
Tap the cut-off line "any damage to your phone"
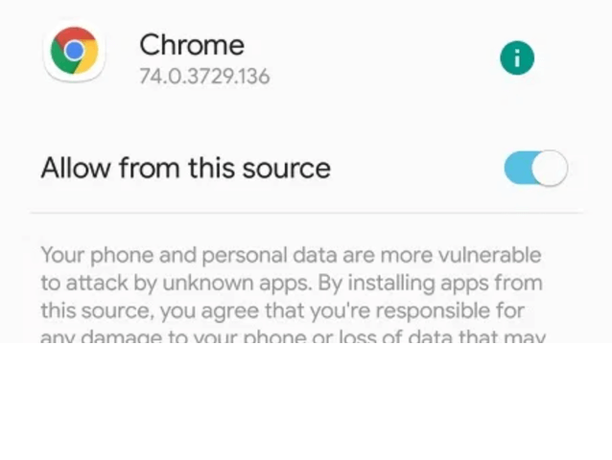tap(293, 336)
